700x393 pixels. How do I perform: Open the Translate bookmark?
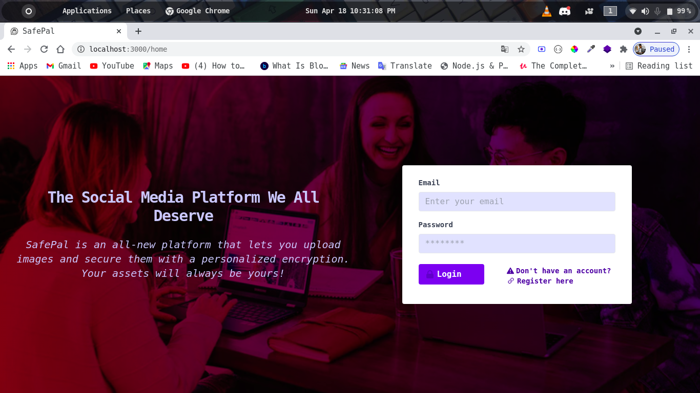(x=405, y=65)
